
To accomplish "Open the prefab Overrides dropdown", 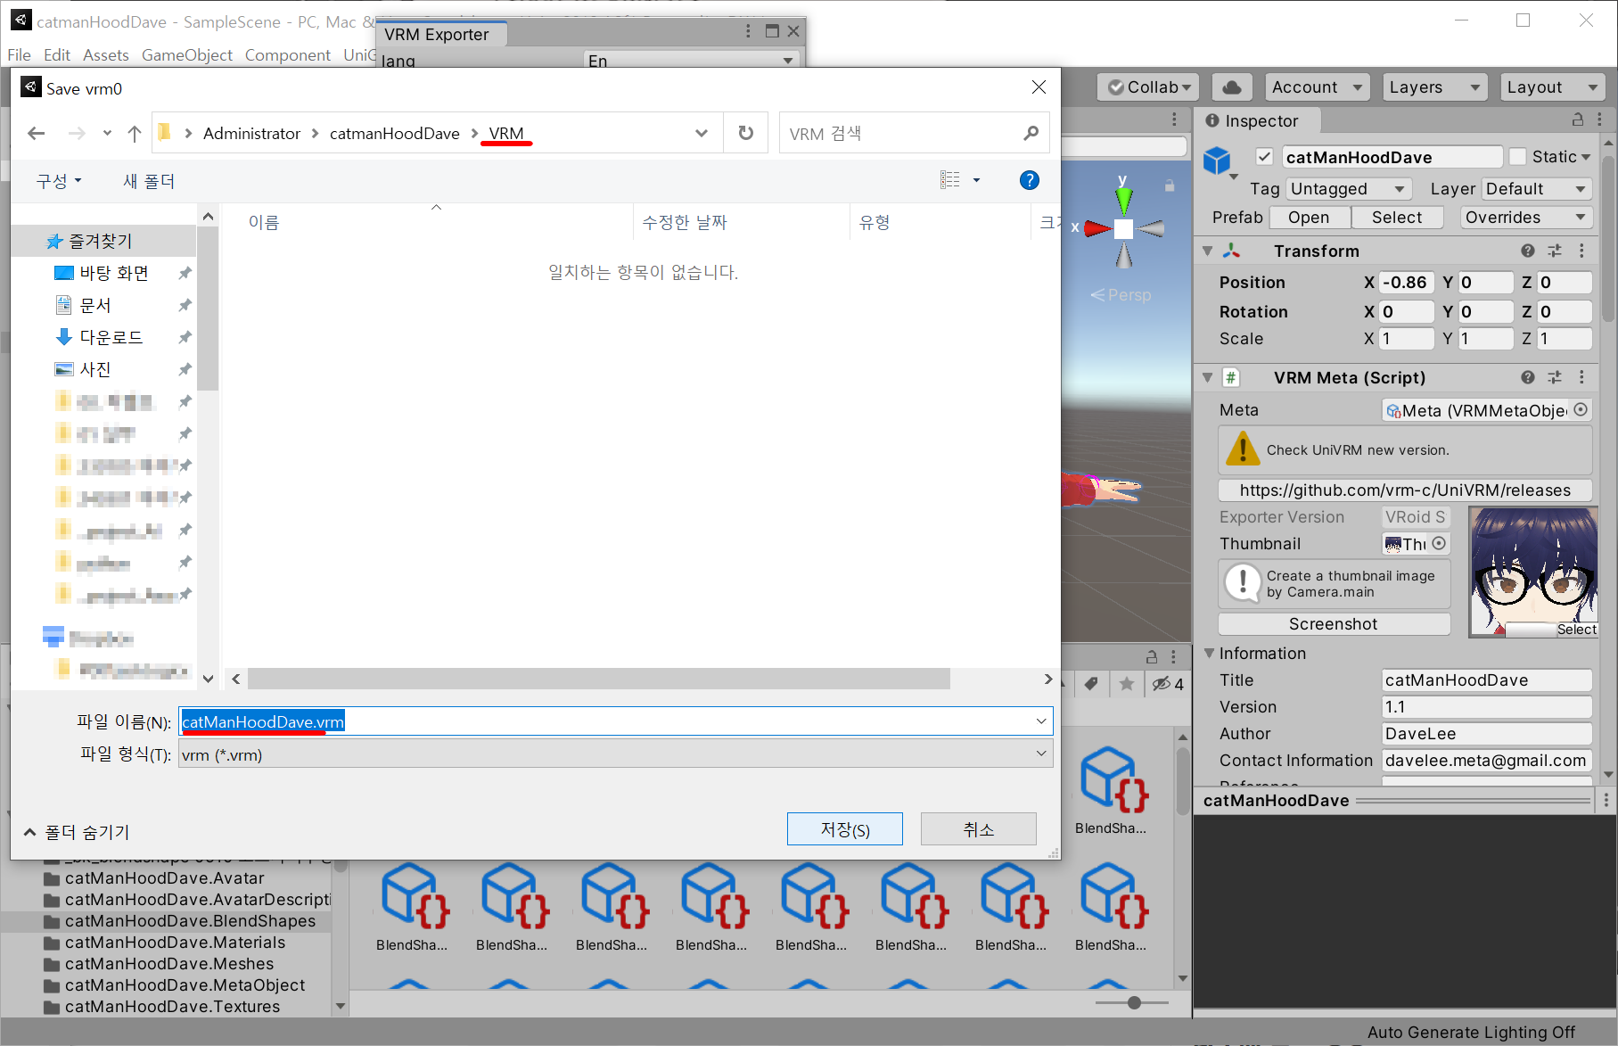I will [1526, 218].
